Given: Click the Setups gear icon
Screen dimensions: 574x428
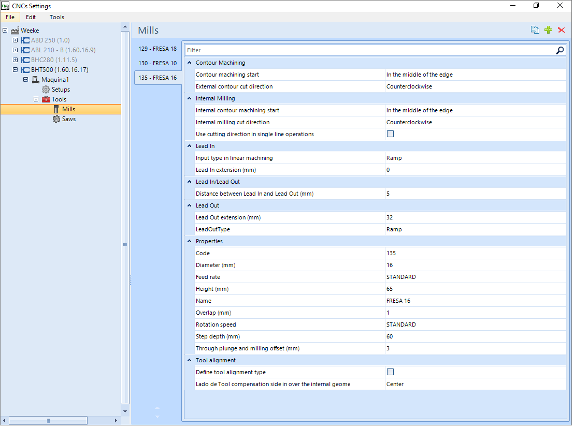Looking at the screenshot, I should (46, 90).
